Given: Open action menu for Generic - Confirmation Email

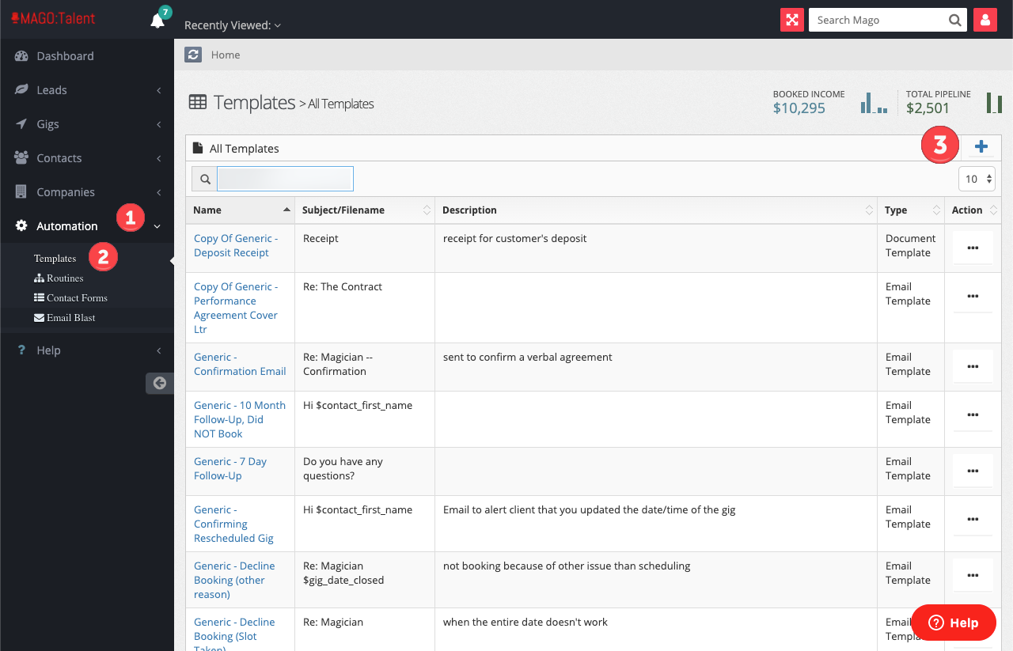Looking at the screenshot, I should pos(973,366).
